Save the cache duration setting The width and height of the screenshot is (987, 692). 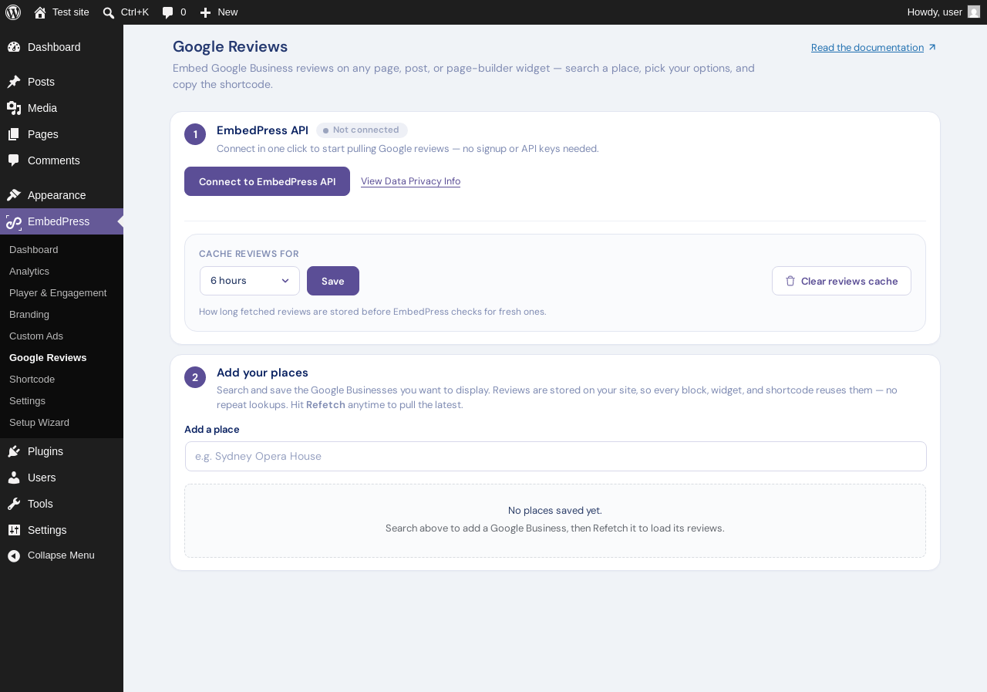point(333,281)
